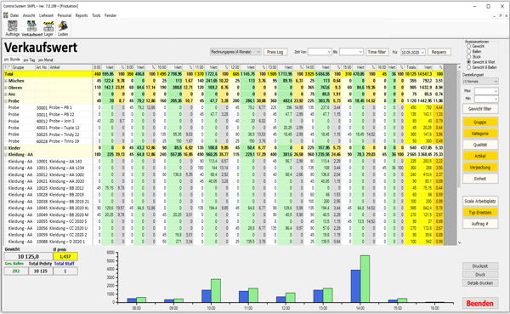Switch to the pro Tag tab
The width and height of the screenshot is (510, 314).
29,60
